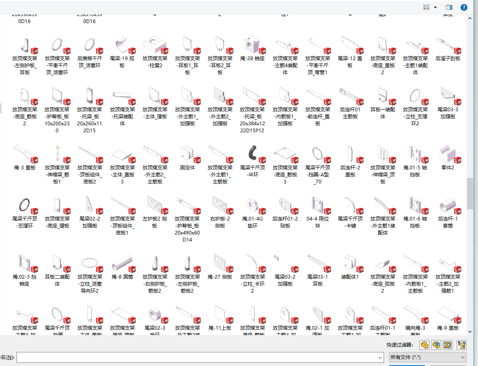Select file 放顶煤支架-前连杆_盖板
This screenshot has width=478, height=366.
tap(318, 107)
